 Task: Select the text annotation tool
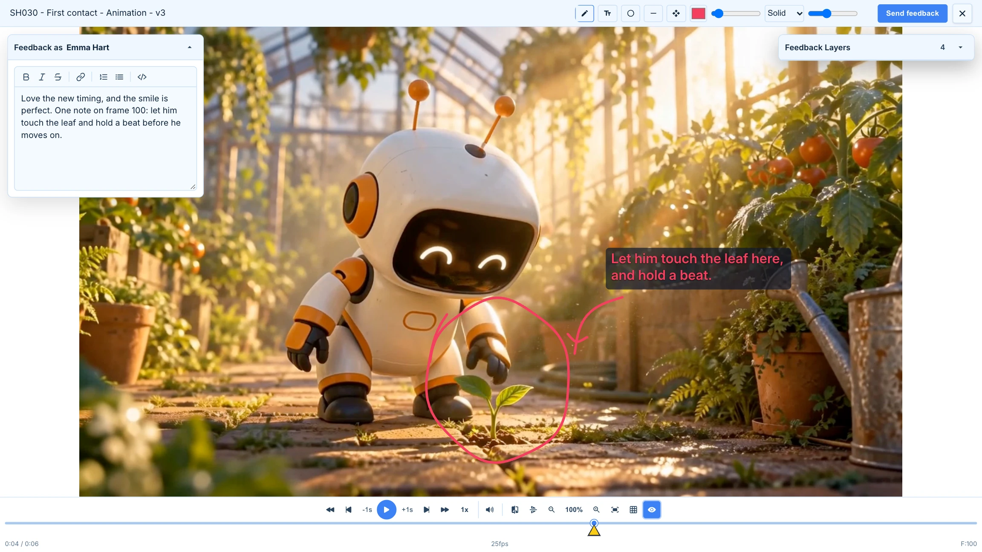click(x=607, y=13)
